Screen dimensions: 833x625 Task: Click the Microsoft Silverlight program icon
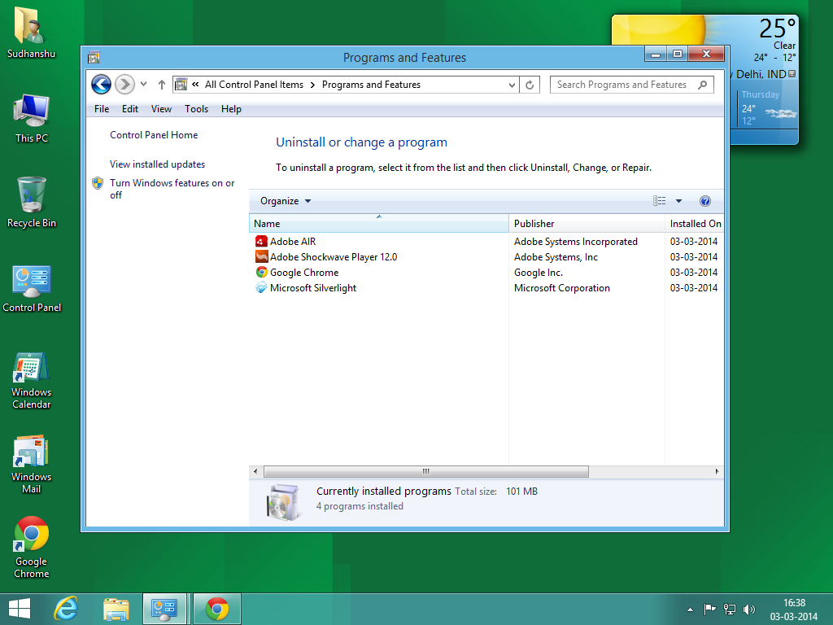click(x=263, y=287)
